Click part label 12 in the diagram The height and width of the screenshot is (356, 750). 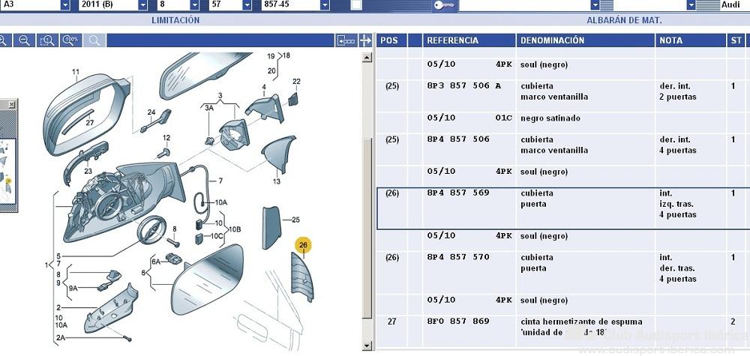pyautogui.click(x=166, y=138)
